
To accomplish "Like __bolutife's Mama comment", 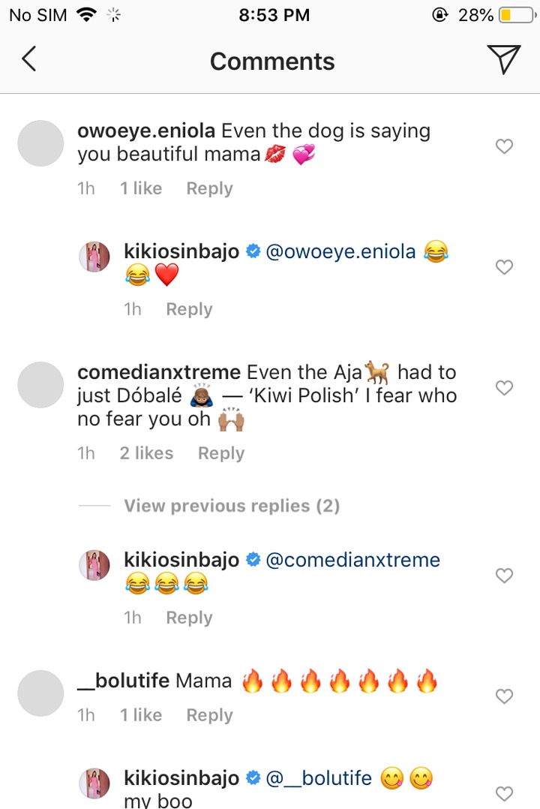I will pyautogui.click(x=505, y=696).
